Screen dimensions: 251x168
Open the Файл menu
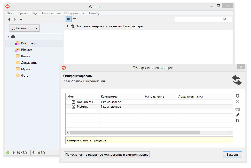(10, 13)
